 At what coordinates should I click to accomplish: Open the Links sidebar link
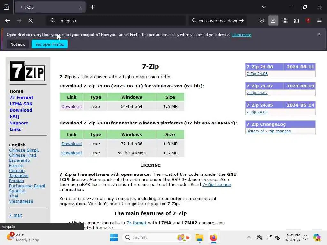(x=15, y=129)
